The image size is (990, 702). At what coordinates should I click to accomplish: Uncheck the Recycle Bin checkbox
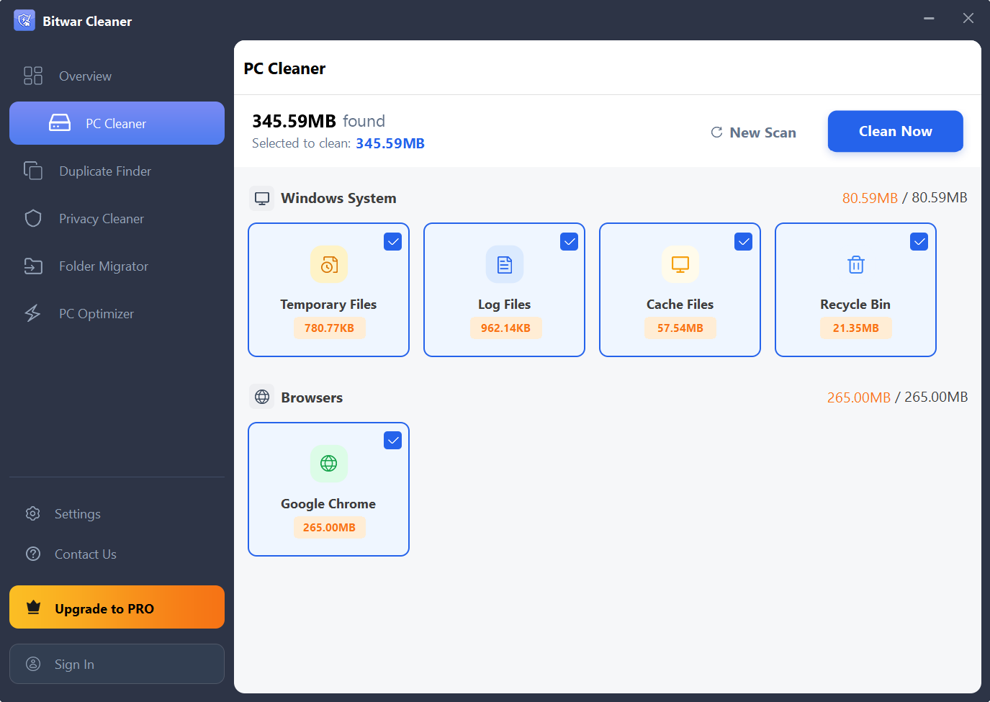919,242
